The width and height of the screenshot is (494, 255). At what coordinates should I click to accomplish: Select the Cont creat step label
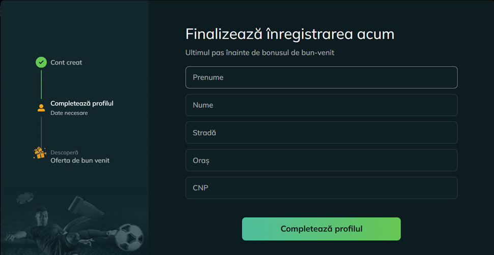66,62
